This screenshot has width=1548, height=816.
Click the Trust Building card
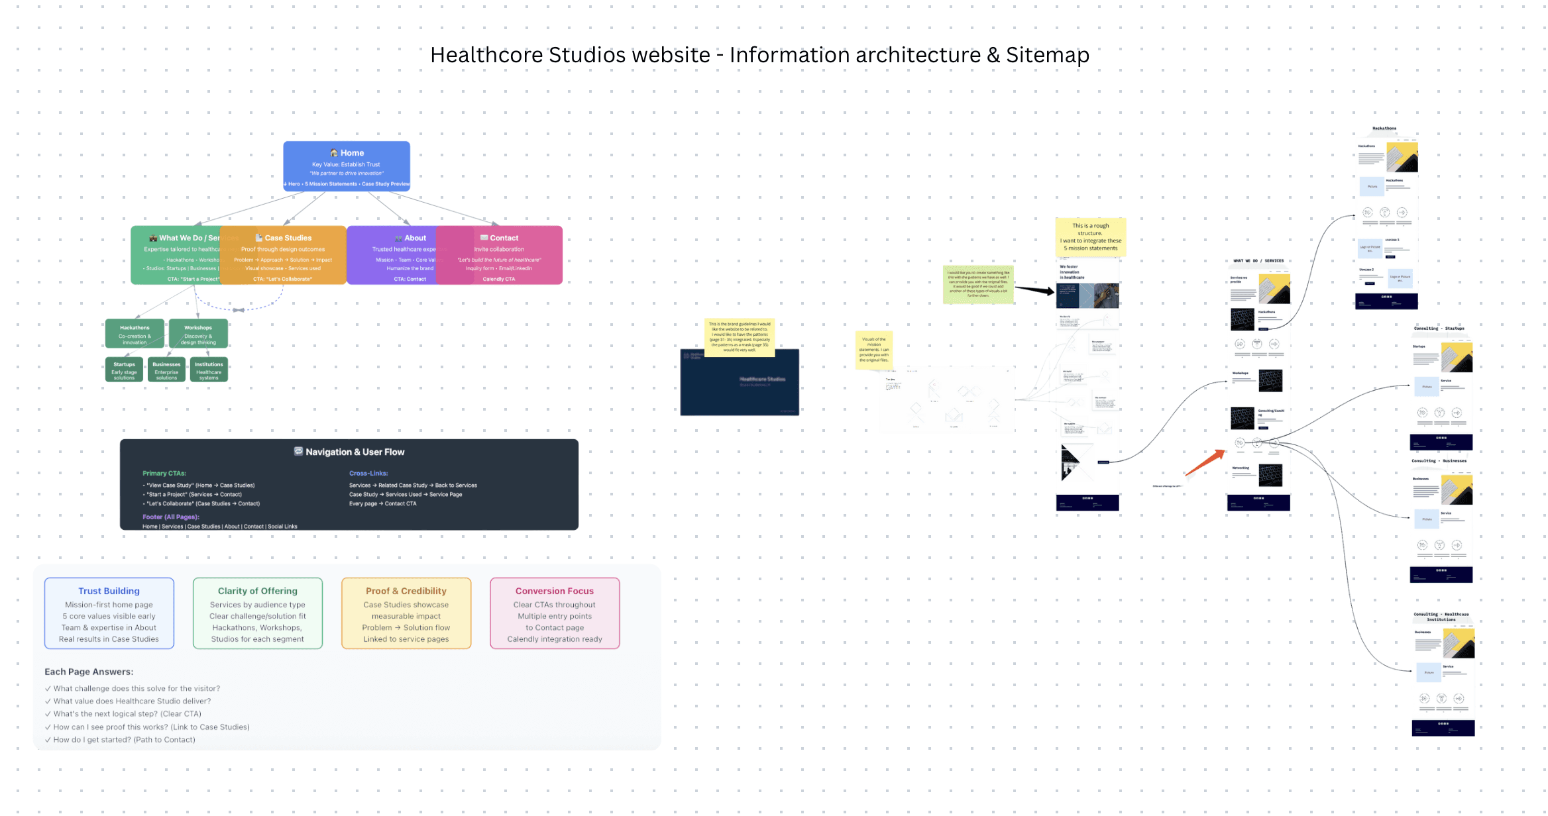(109, 613)
